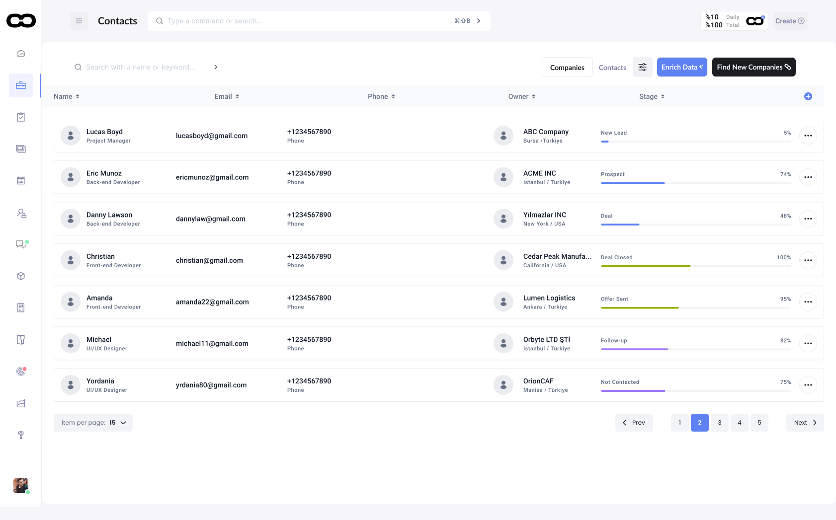Viewport: 836px width, 520px height.
Task: Sort by the Stage column header
Action: coord(652,96)
